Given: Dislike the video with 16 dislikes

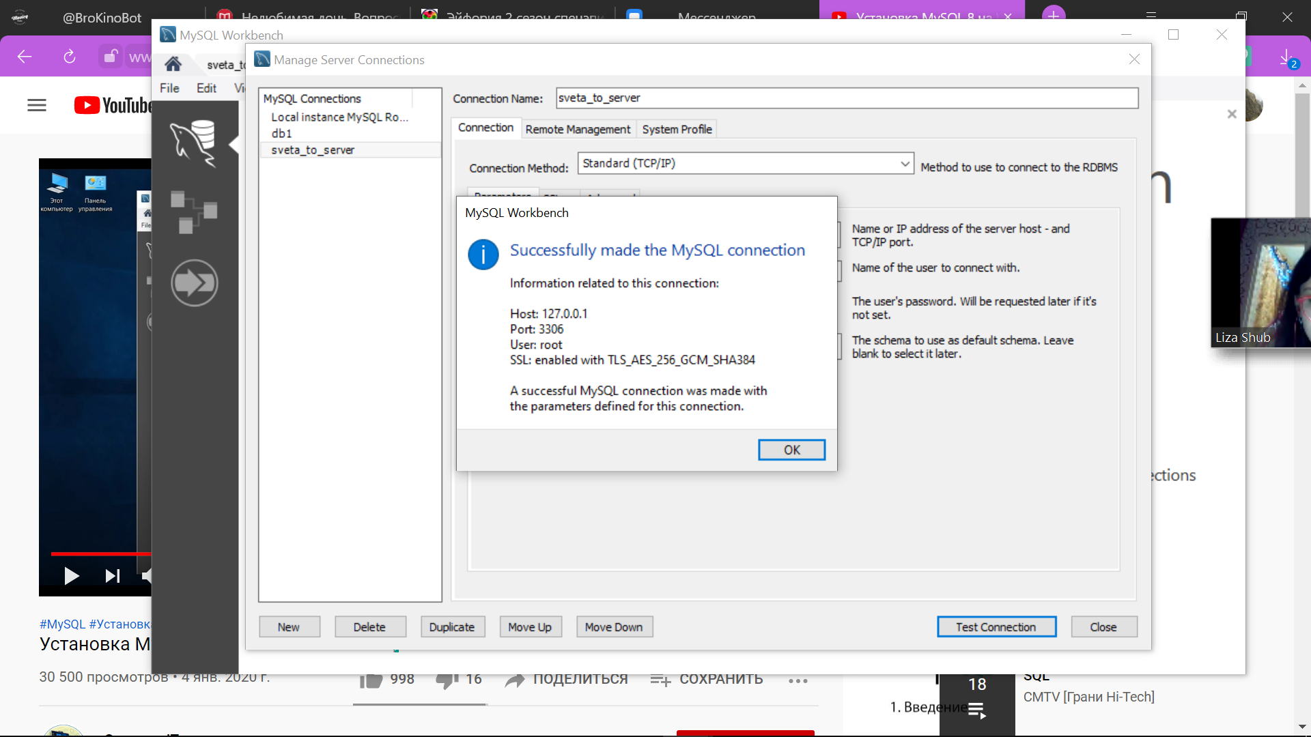Looking at the screenshot, I should click(x=459, y=679).
